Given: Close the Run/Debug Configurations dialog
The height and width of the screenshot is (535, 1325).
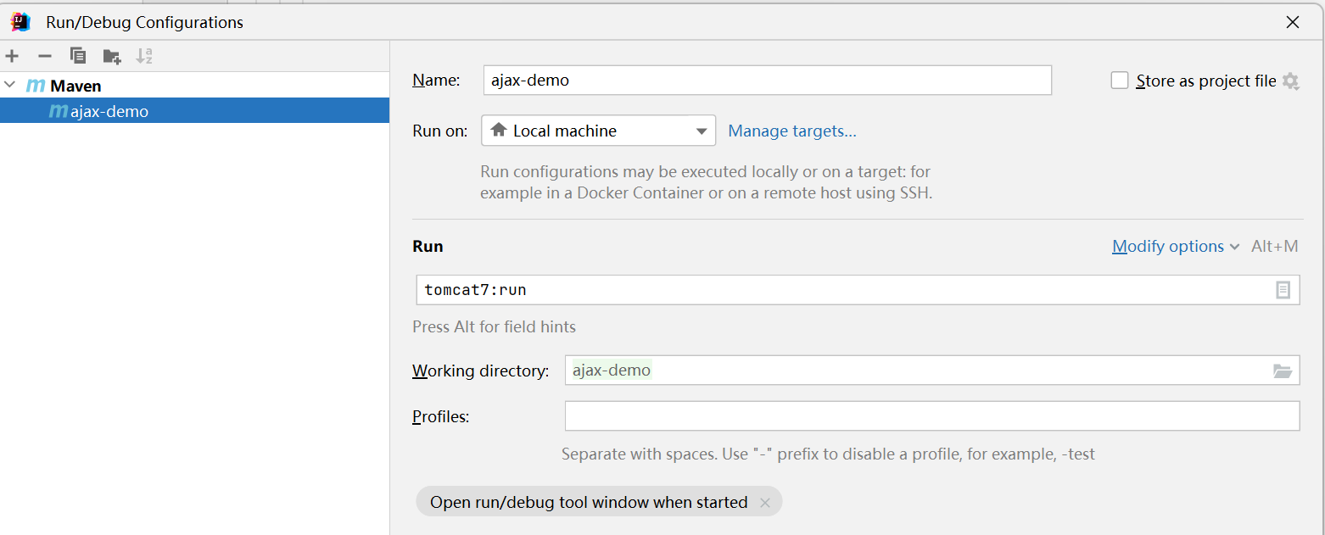Looking at the screenshot, I should click(x=1293, y=22).
